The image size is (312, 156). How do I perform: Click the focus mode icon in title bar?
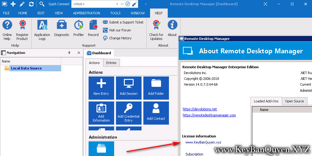tap(265, 4)
